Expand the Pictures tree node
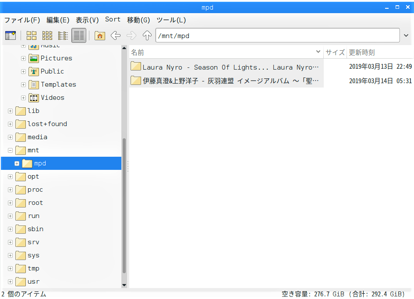The image size is (414, 299). pos(24,58)
